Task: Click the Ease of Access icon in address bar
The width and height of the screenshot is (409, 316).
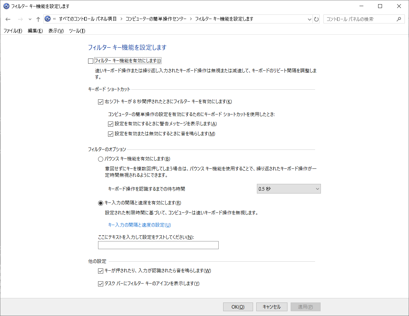Action: click(x=48, y=19)
